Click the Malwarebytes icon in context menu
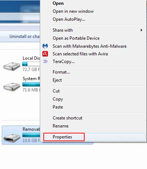 pos(45,46)
